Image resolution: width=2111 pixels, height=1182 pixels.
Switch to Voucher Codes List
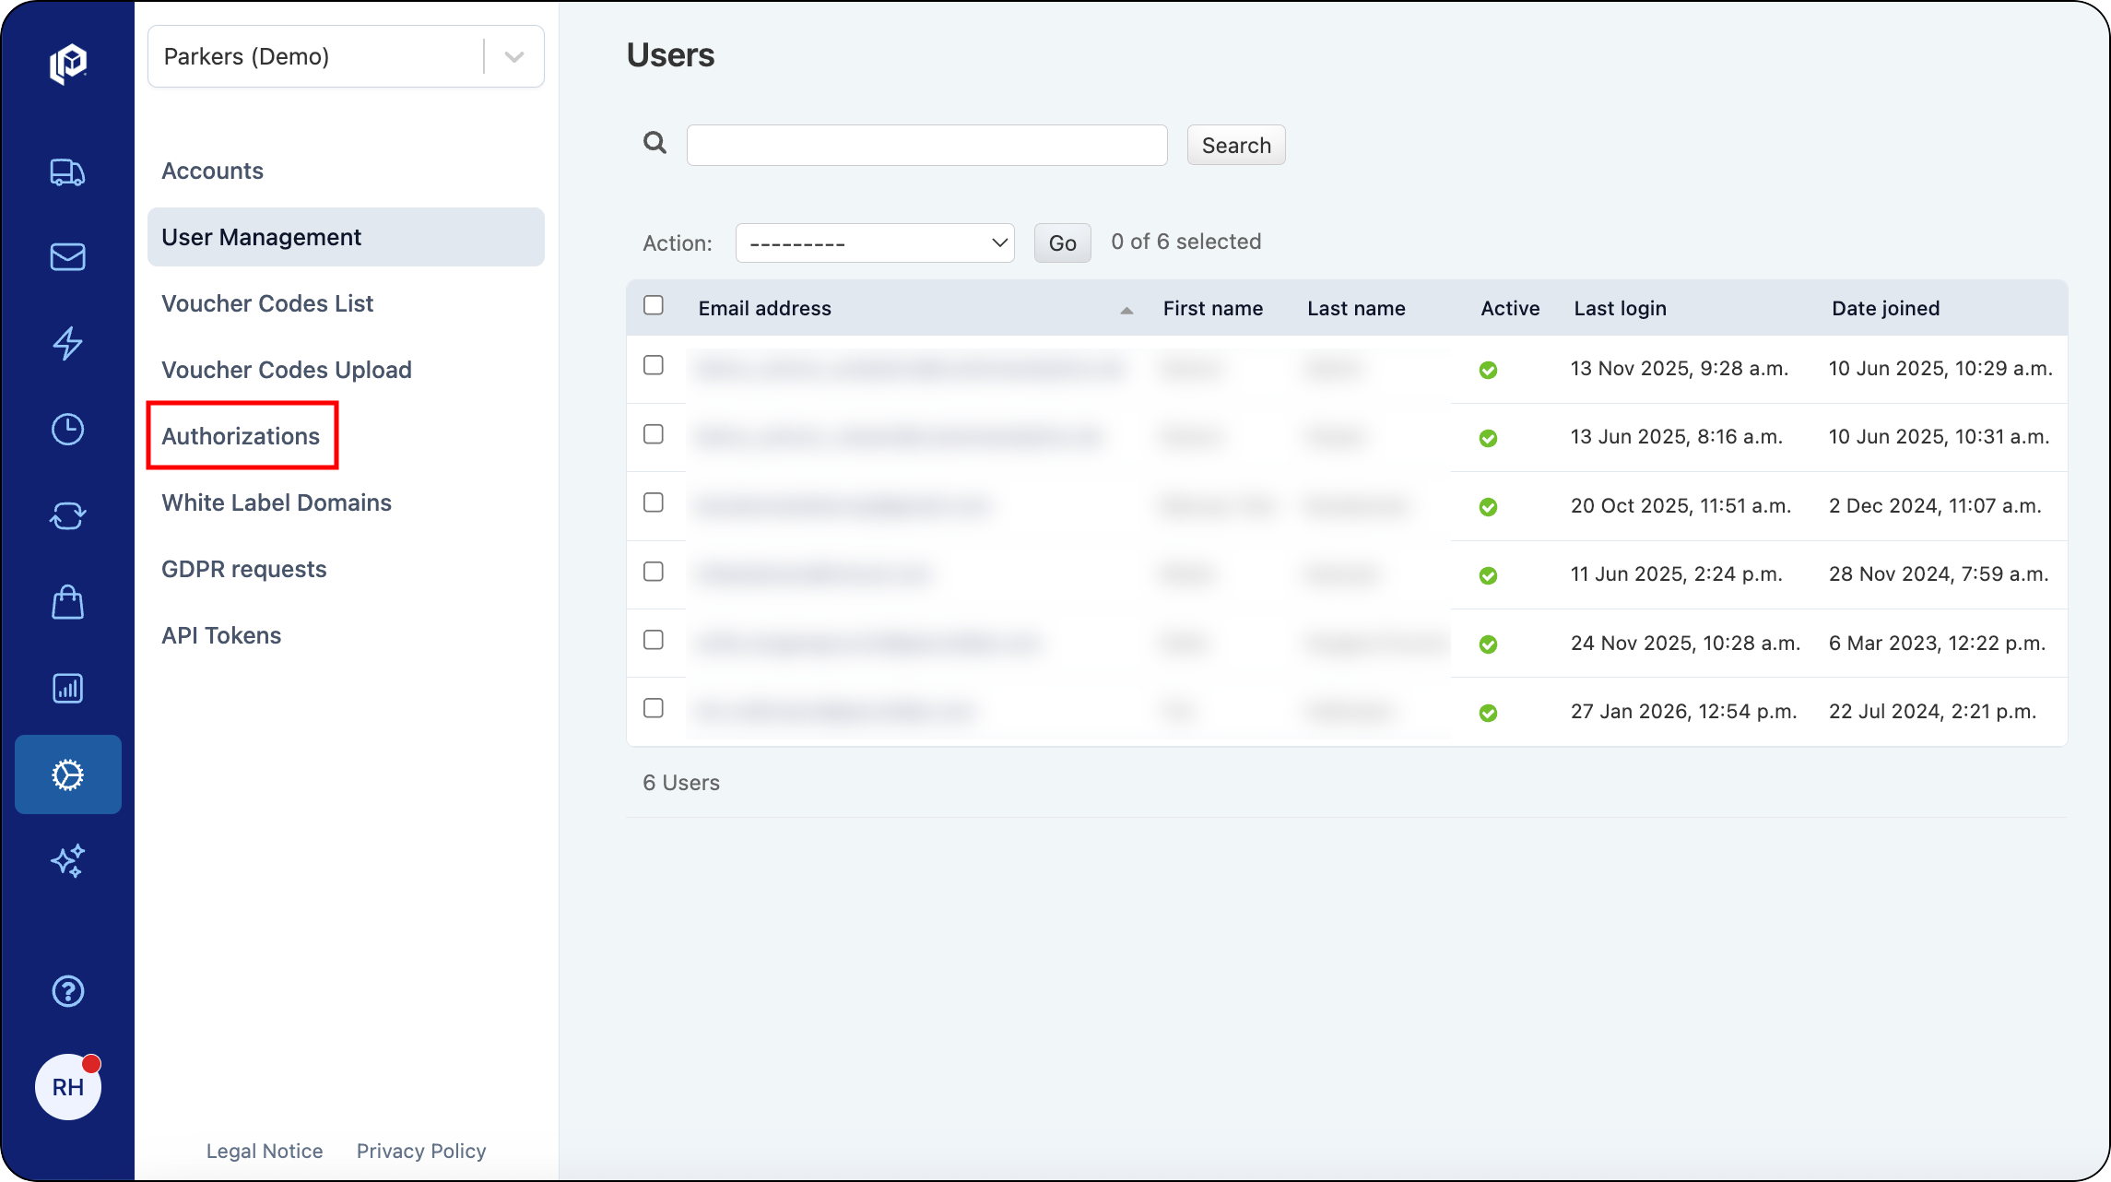(267, 302)
